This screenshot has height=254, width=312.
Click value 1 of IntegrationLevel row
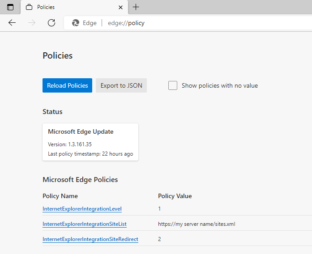click(x=159, y=209)
